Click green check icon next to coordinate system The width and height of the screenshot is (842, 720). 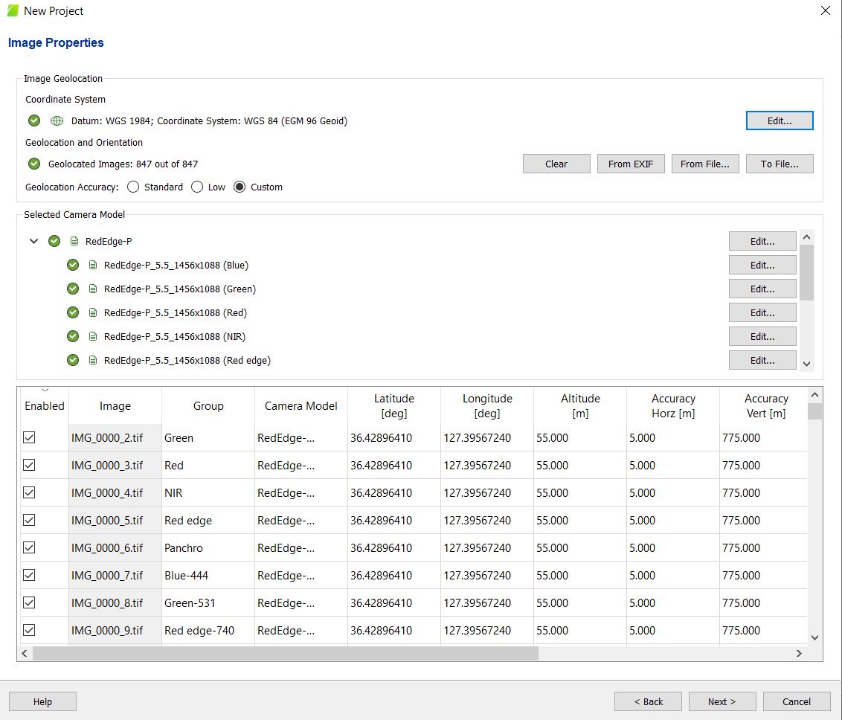34,120
